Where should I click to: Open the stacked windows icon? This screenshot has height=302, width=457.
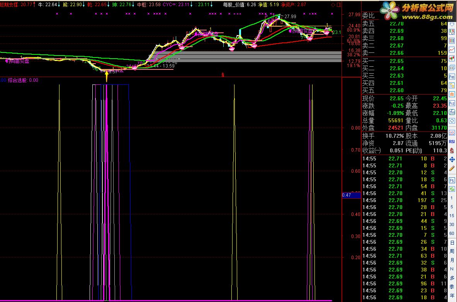452,67
